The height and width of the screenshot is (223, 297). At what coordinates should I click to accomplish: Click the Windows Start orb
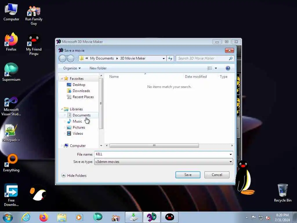[8, 217]
